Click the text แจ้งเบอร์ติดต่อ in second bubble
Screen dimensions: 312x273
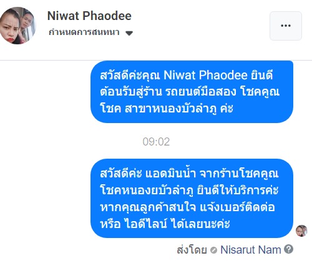click(x=237, y=207)
